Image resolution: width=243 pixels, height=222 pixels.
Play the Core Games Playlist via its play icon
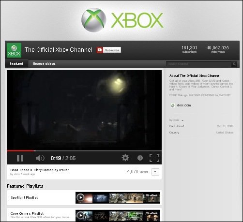(80, 215)
